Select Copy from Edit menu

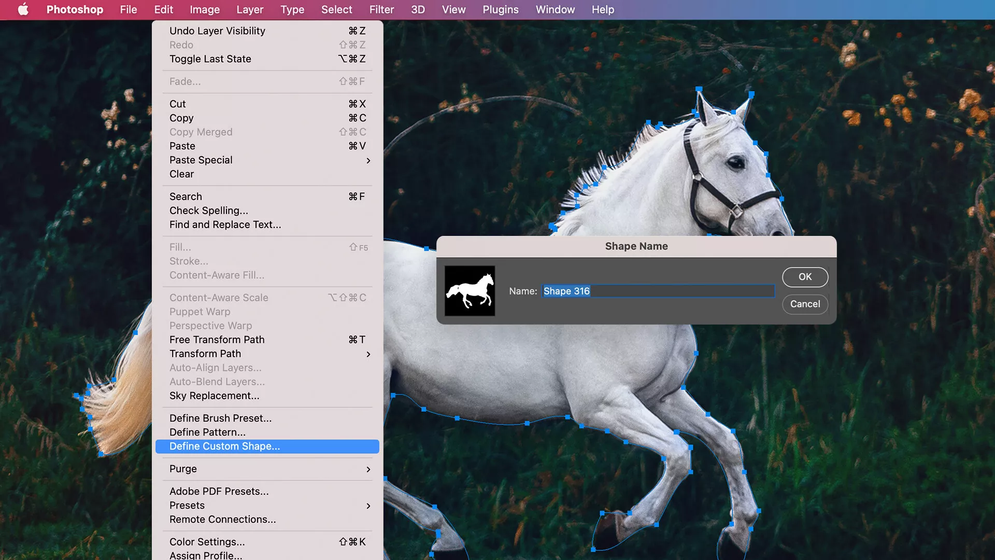267,118
